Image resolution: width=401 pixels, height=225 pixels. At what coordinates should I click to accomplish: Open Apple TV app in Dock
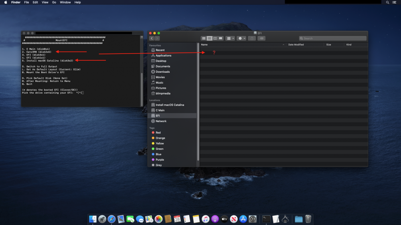point(224,219)
